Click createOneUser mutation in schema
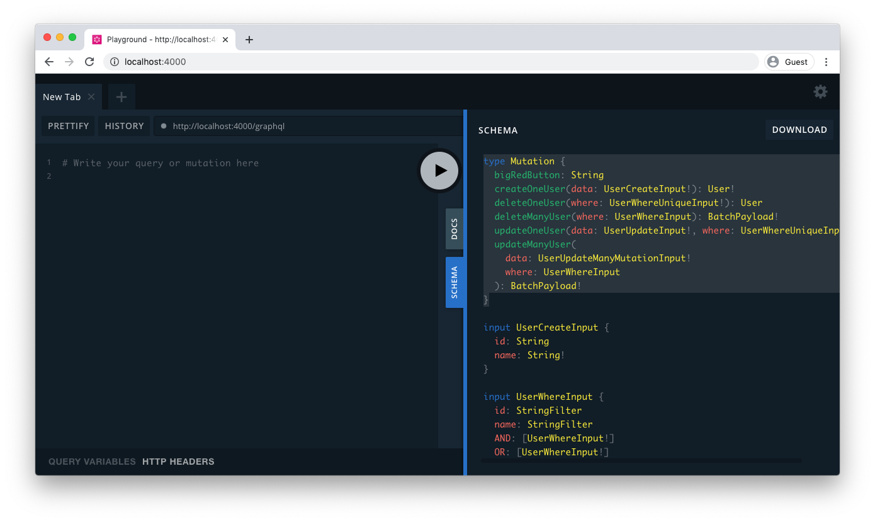Viewport: 875px width, 522px height. coord(530,189)
